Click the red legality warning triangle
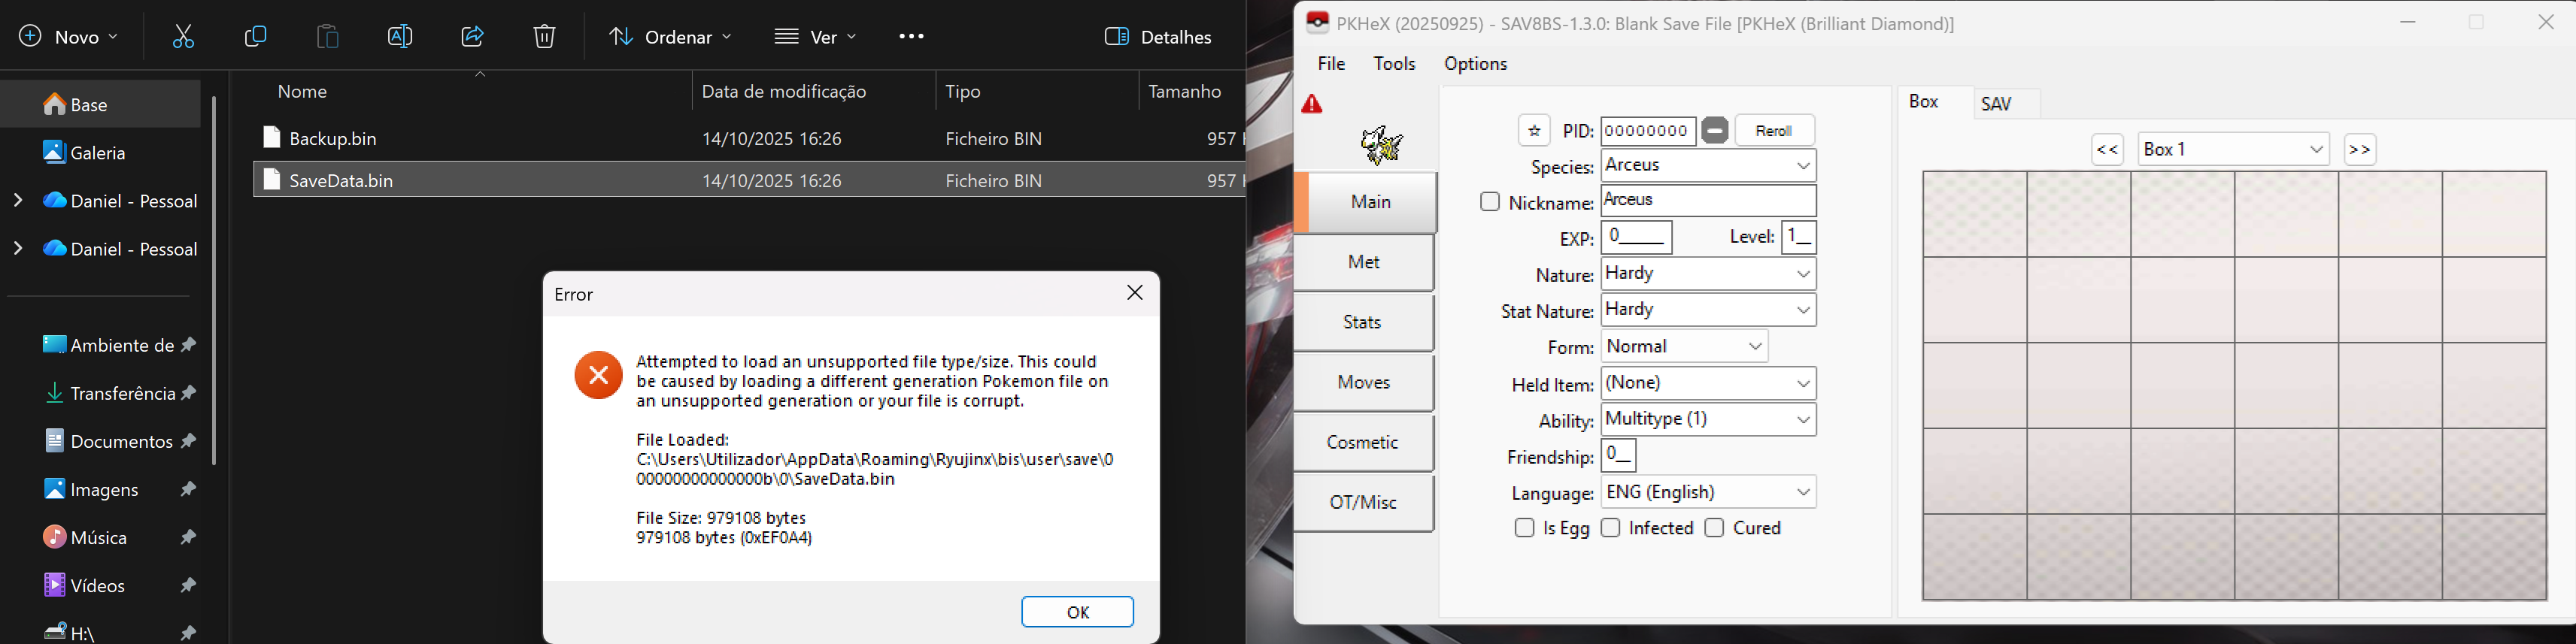 click(1313, 105)
